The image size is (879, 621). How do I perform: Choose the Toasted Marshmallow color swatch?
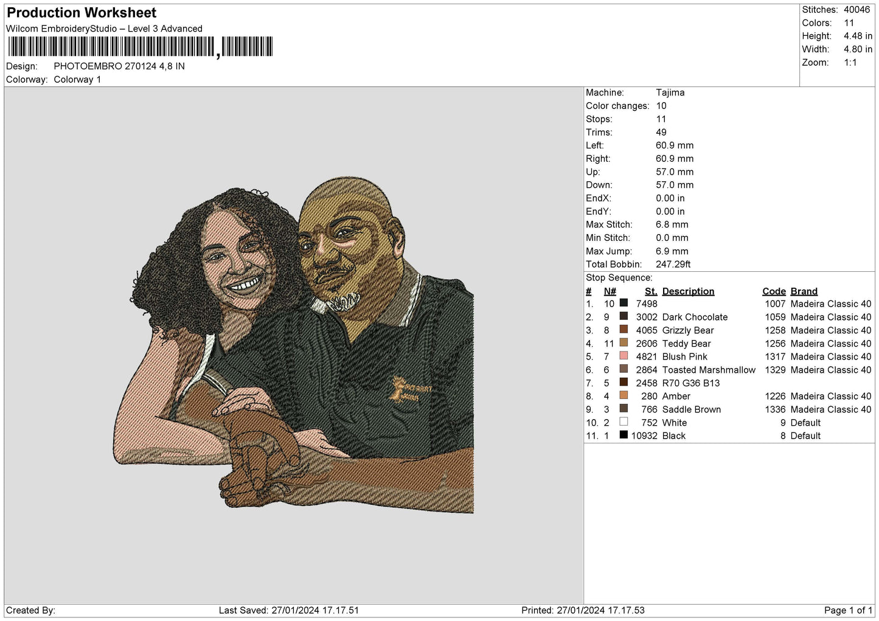click(x=624, y=369)
